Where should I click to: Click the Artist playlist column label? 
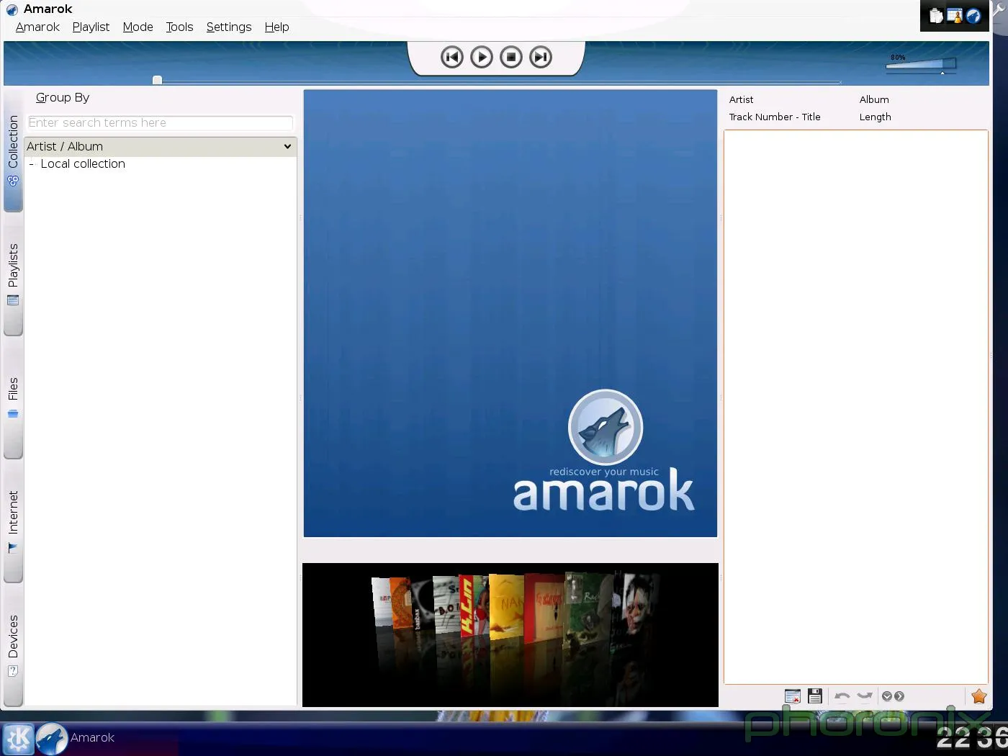[741, 99]
